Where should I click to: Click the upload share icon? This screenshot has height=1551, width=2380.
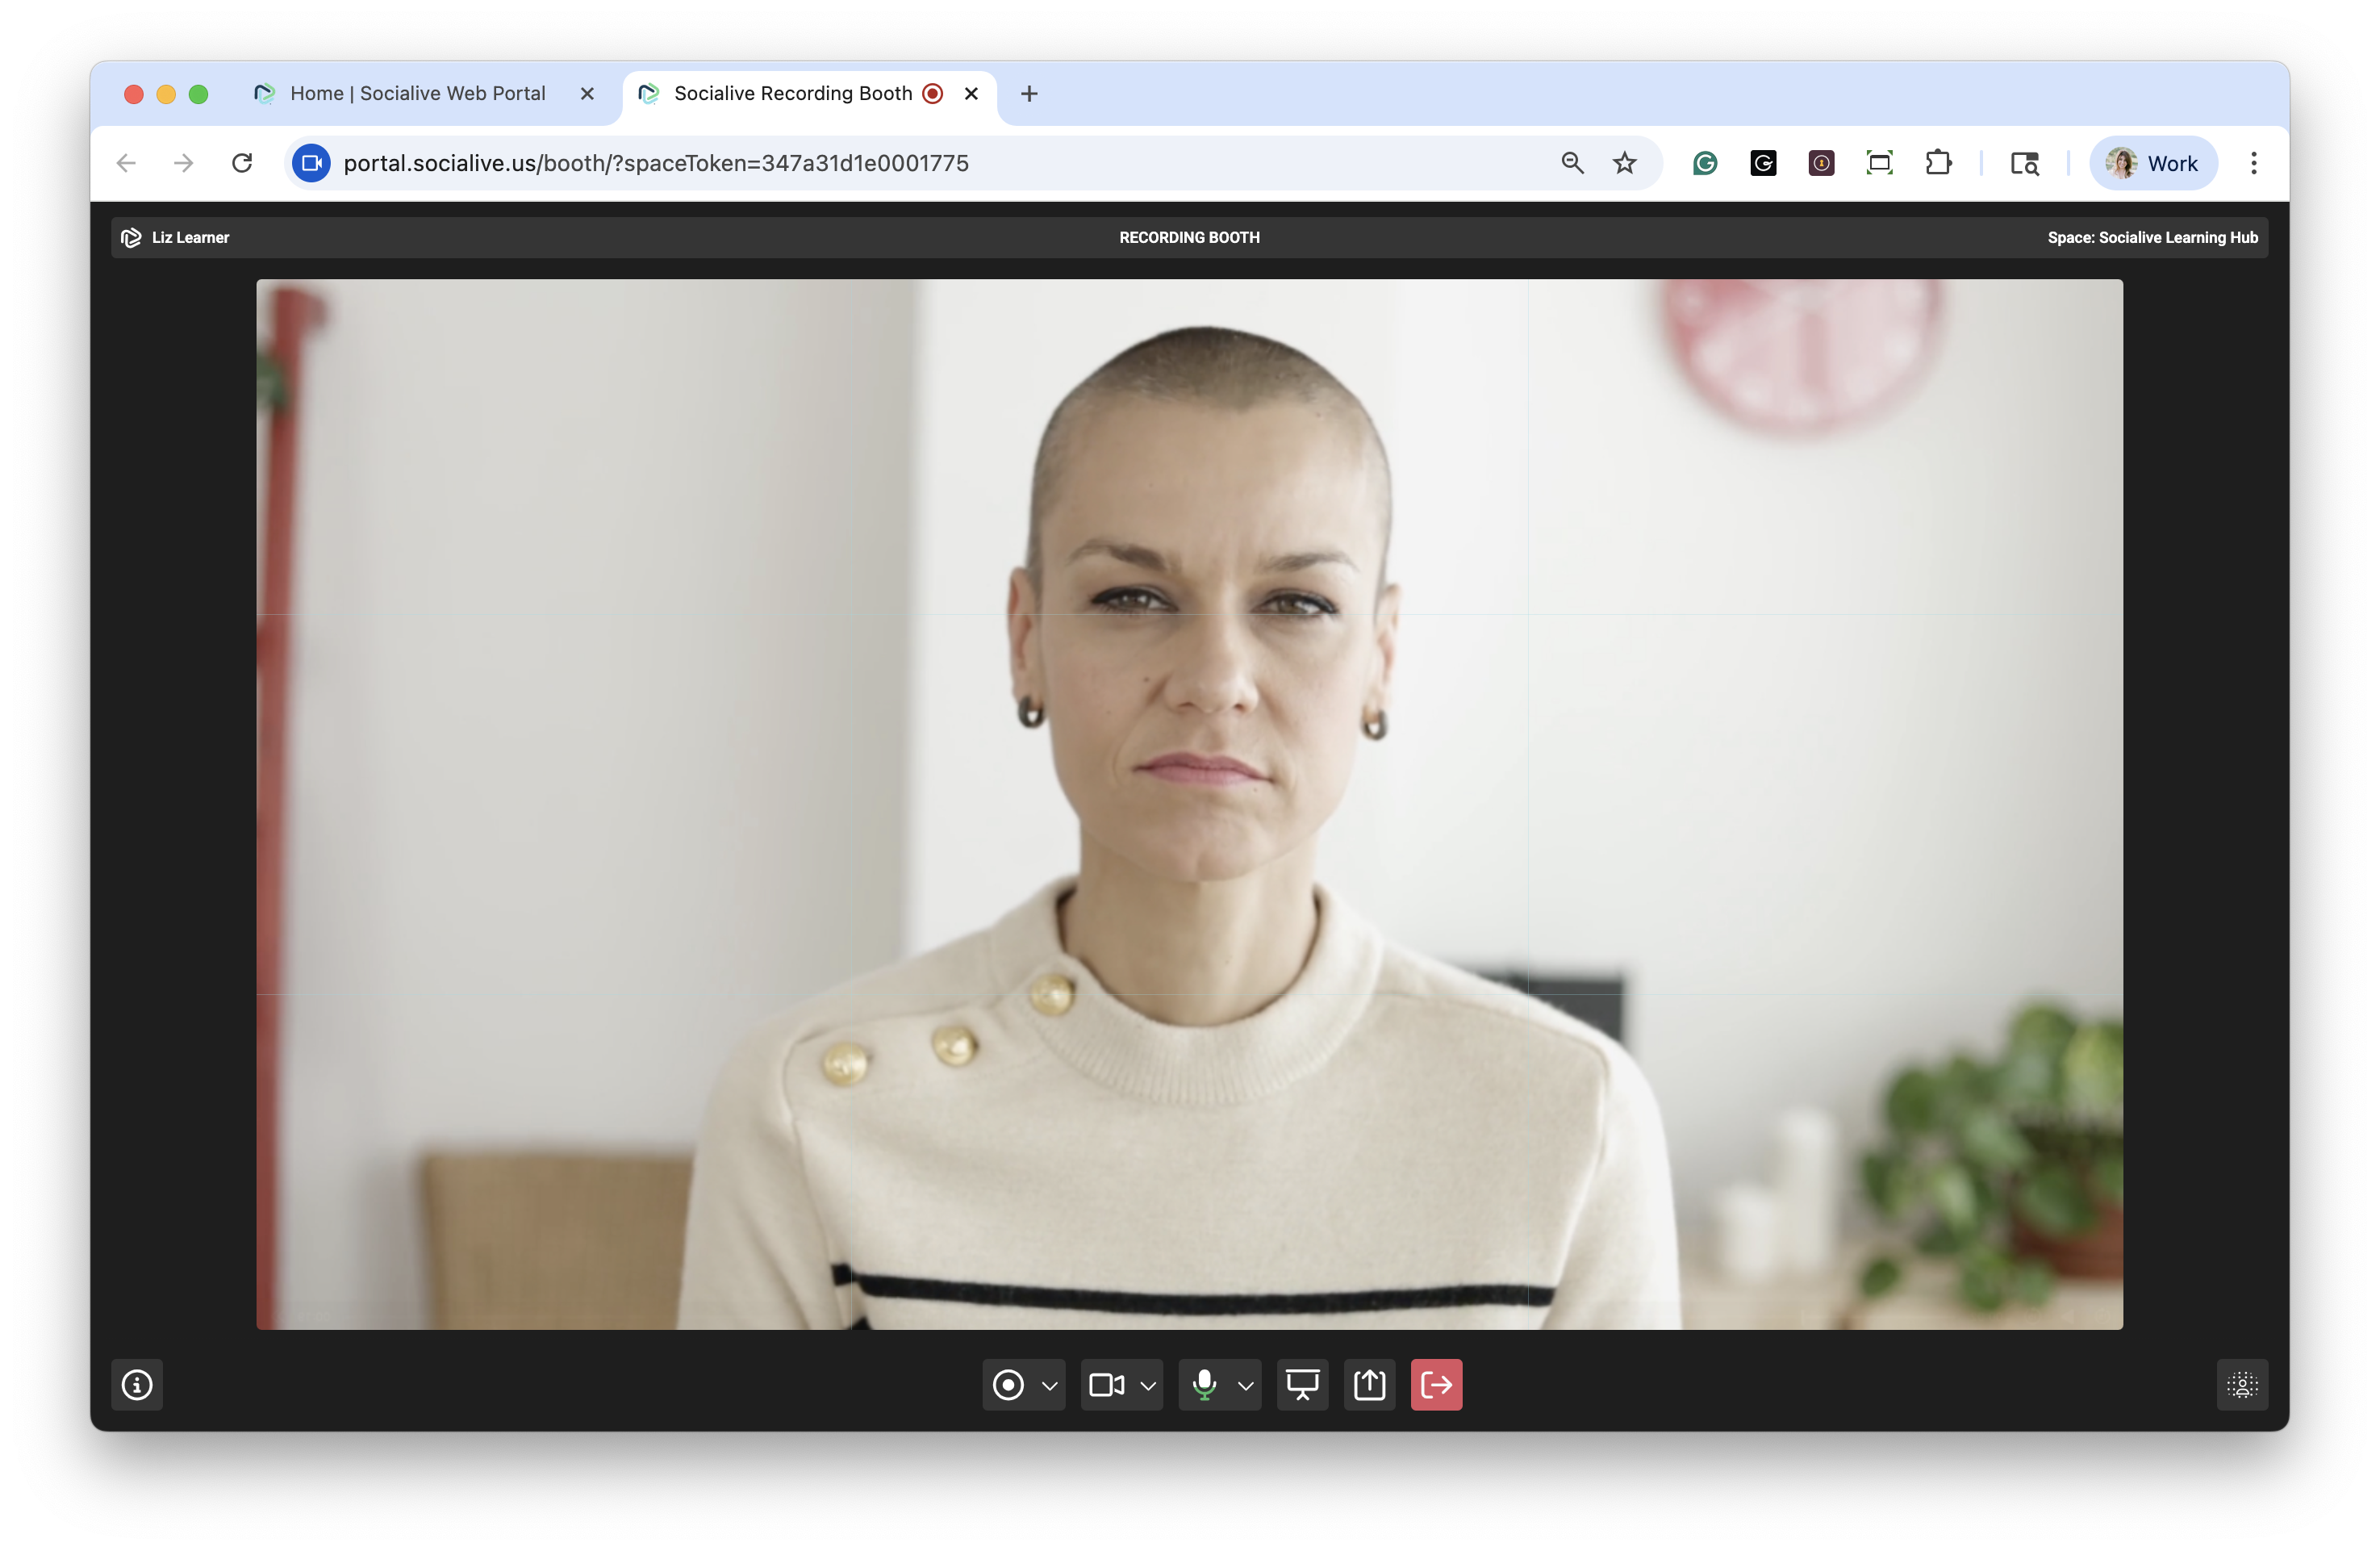(x=1369, y=1385)
